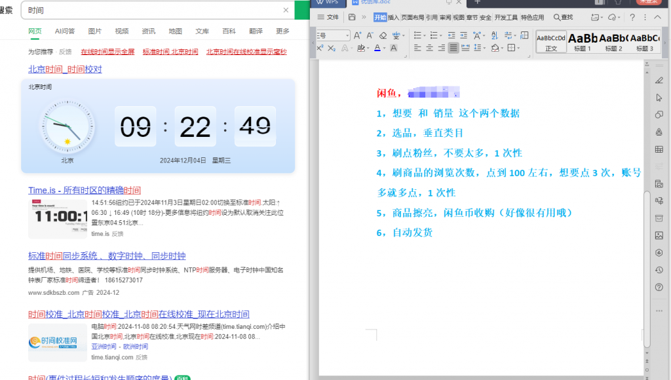Open Time.is 所有时区的精确时间 result
The image size is (671, 380).
click(85, 191)
